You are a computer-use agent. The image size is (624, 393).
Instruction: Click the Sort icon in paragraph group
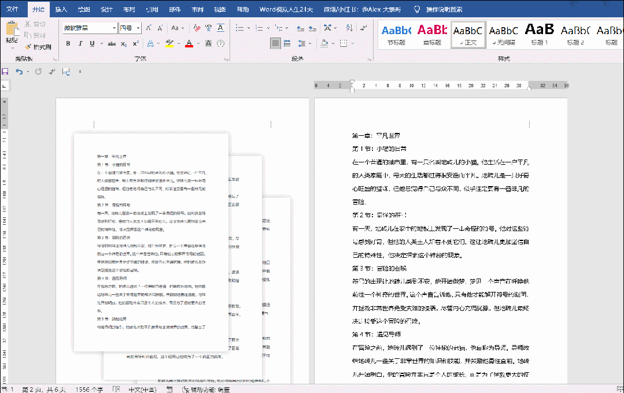pos(349,28)
